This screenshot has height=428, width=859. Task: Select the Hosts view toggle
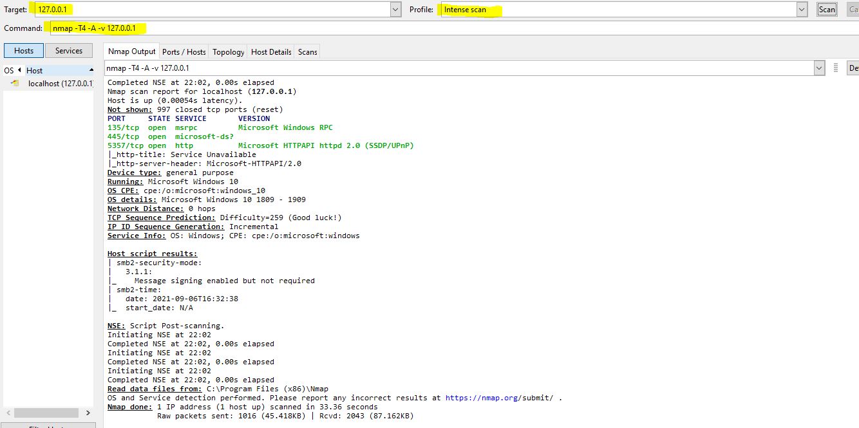point(24,50)
